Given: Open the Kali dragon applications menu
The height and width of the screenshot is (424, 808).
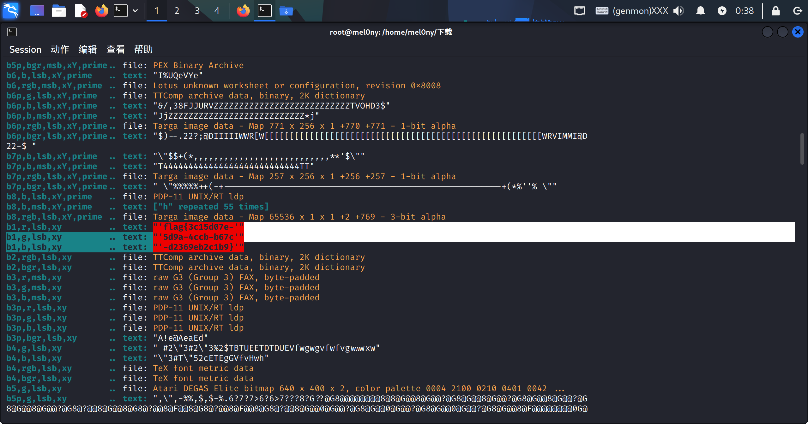Looking at the screenshot, I should pos(10,11).
